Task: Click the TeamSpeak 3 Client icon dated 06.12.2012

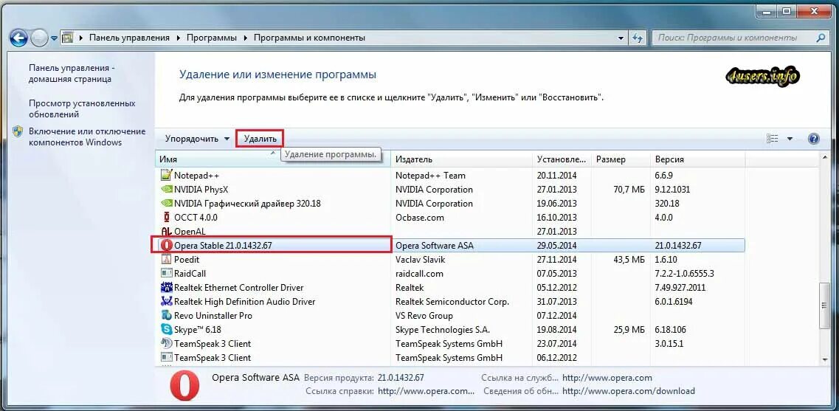Action: click(166, 357)
